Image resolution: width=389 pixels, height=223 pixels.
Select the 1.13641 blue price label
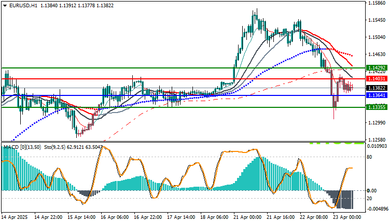tap(377, 95)
